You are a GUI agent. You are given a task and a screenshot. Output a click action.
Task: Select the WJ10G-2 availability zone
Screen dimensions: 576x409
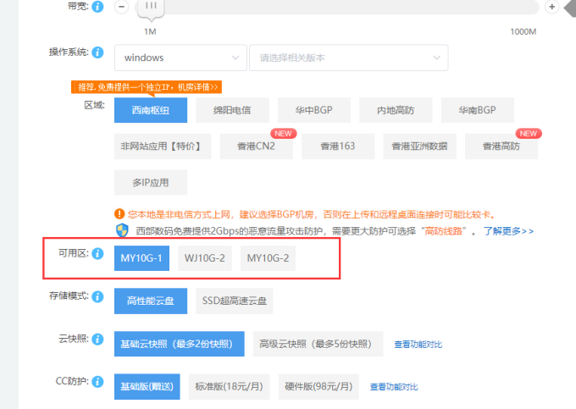(205, 257)
